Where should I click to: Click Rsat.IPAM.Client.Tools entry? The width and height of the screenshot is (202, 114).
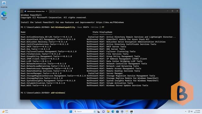(40, 59)
